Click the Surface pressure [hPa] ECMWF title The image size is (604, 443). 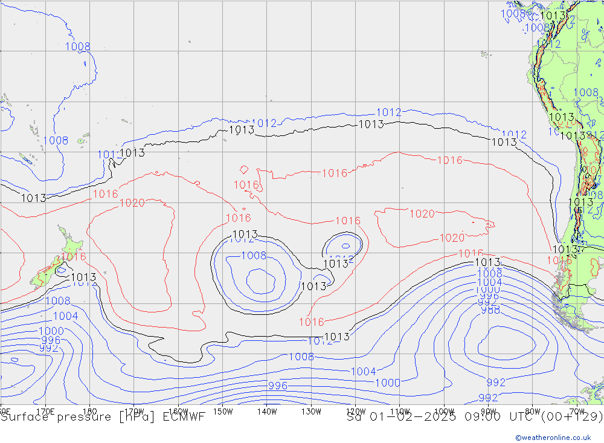click(103, 416)
